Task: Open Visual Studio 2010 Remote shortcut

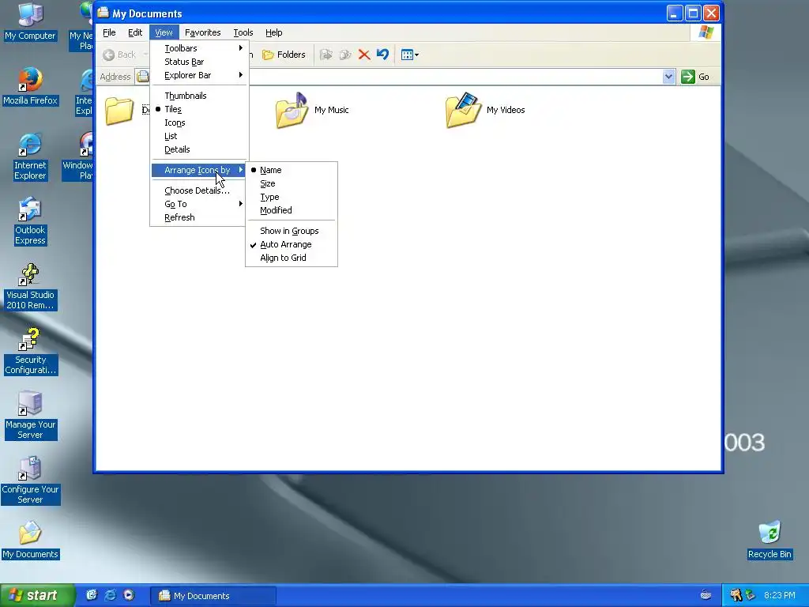Action: pyautogui.click(x=30, y=286)
